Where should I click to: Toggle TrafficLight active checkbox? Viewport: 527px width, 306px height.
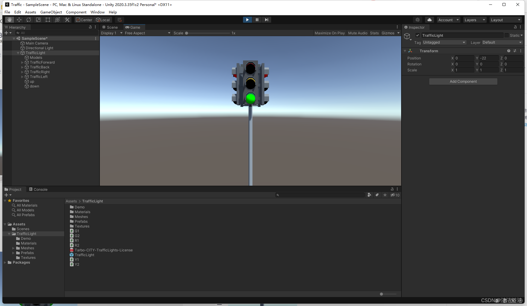point(418,35)
